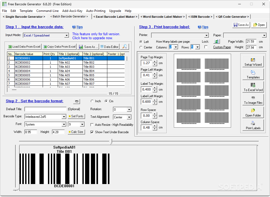Click the Open Folder button
Viewport: 270px width, 197px height.
tap(253, 113)
